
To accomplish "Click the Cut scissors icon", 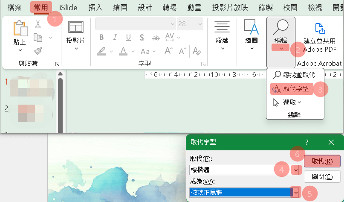I will (38, 24).
